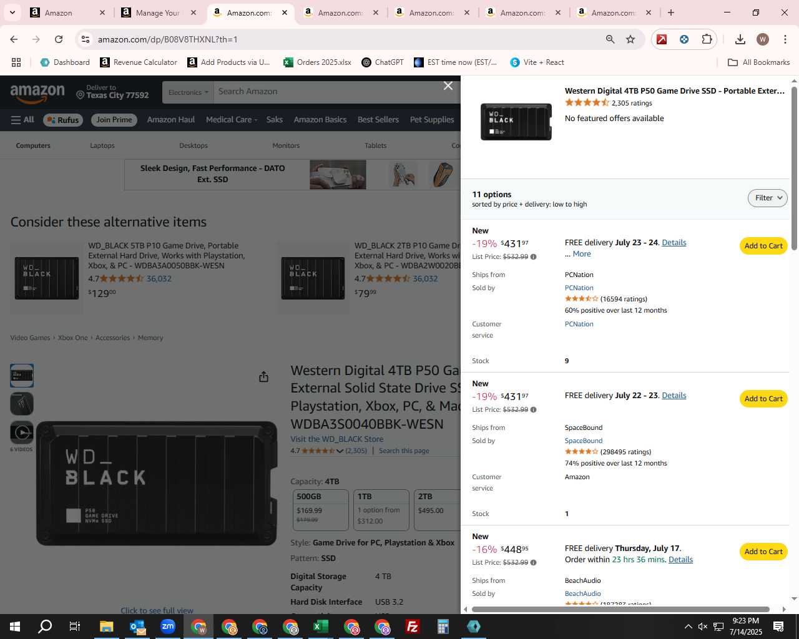The width and height of the screenshot is (799, 639).
Task: Click the List Price info icon for PCNation offer
Action: click(x=533, y=257)
